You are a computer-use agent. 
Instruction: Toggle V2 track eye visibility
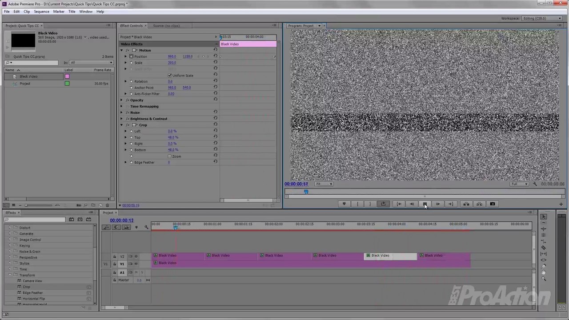[136, 256]
